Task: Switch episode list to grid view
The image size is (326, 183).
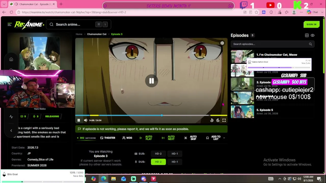Action: tap(307, 35)
